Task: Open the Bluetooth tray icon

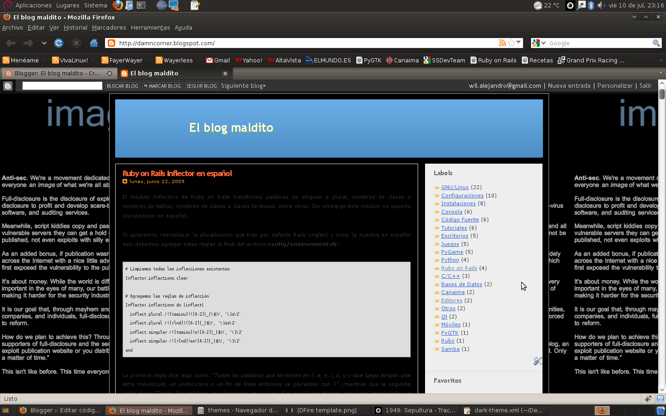Action: point(591,5)
